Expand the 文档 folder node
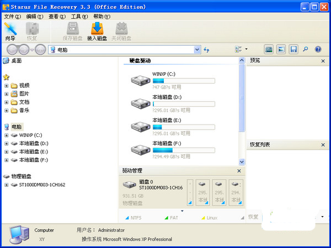 (x=6, y=103)
